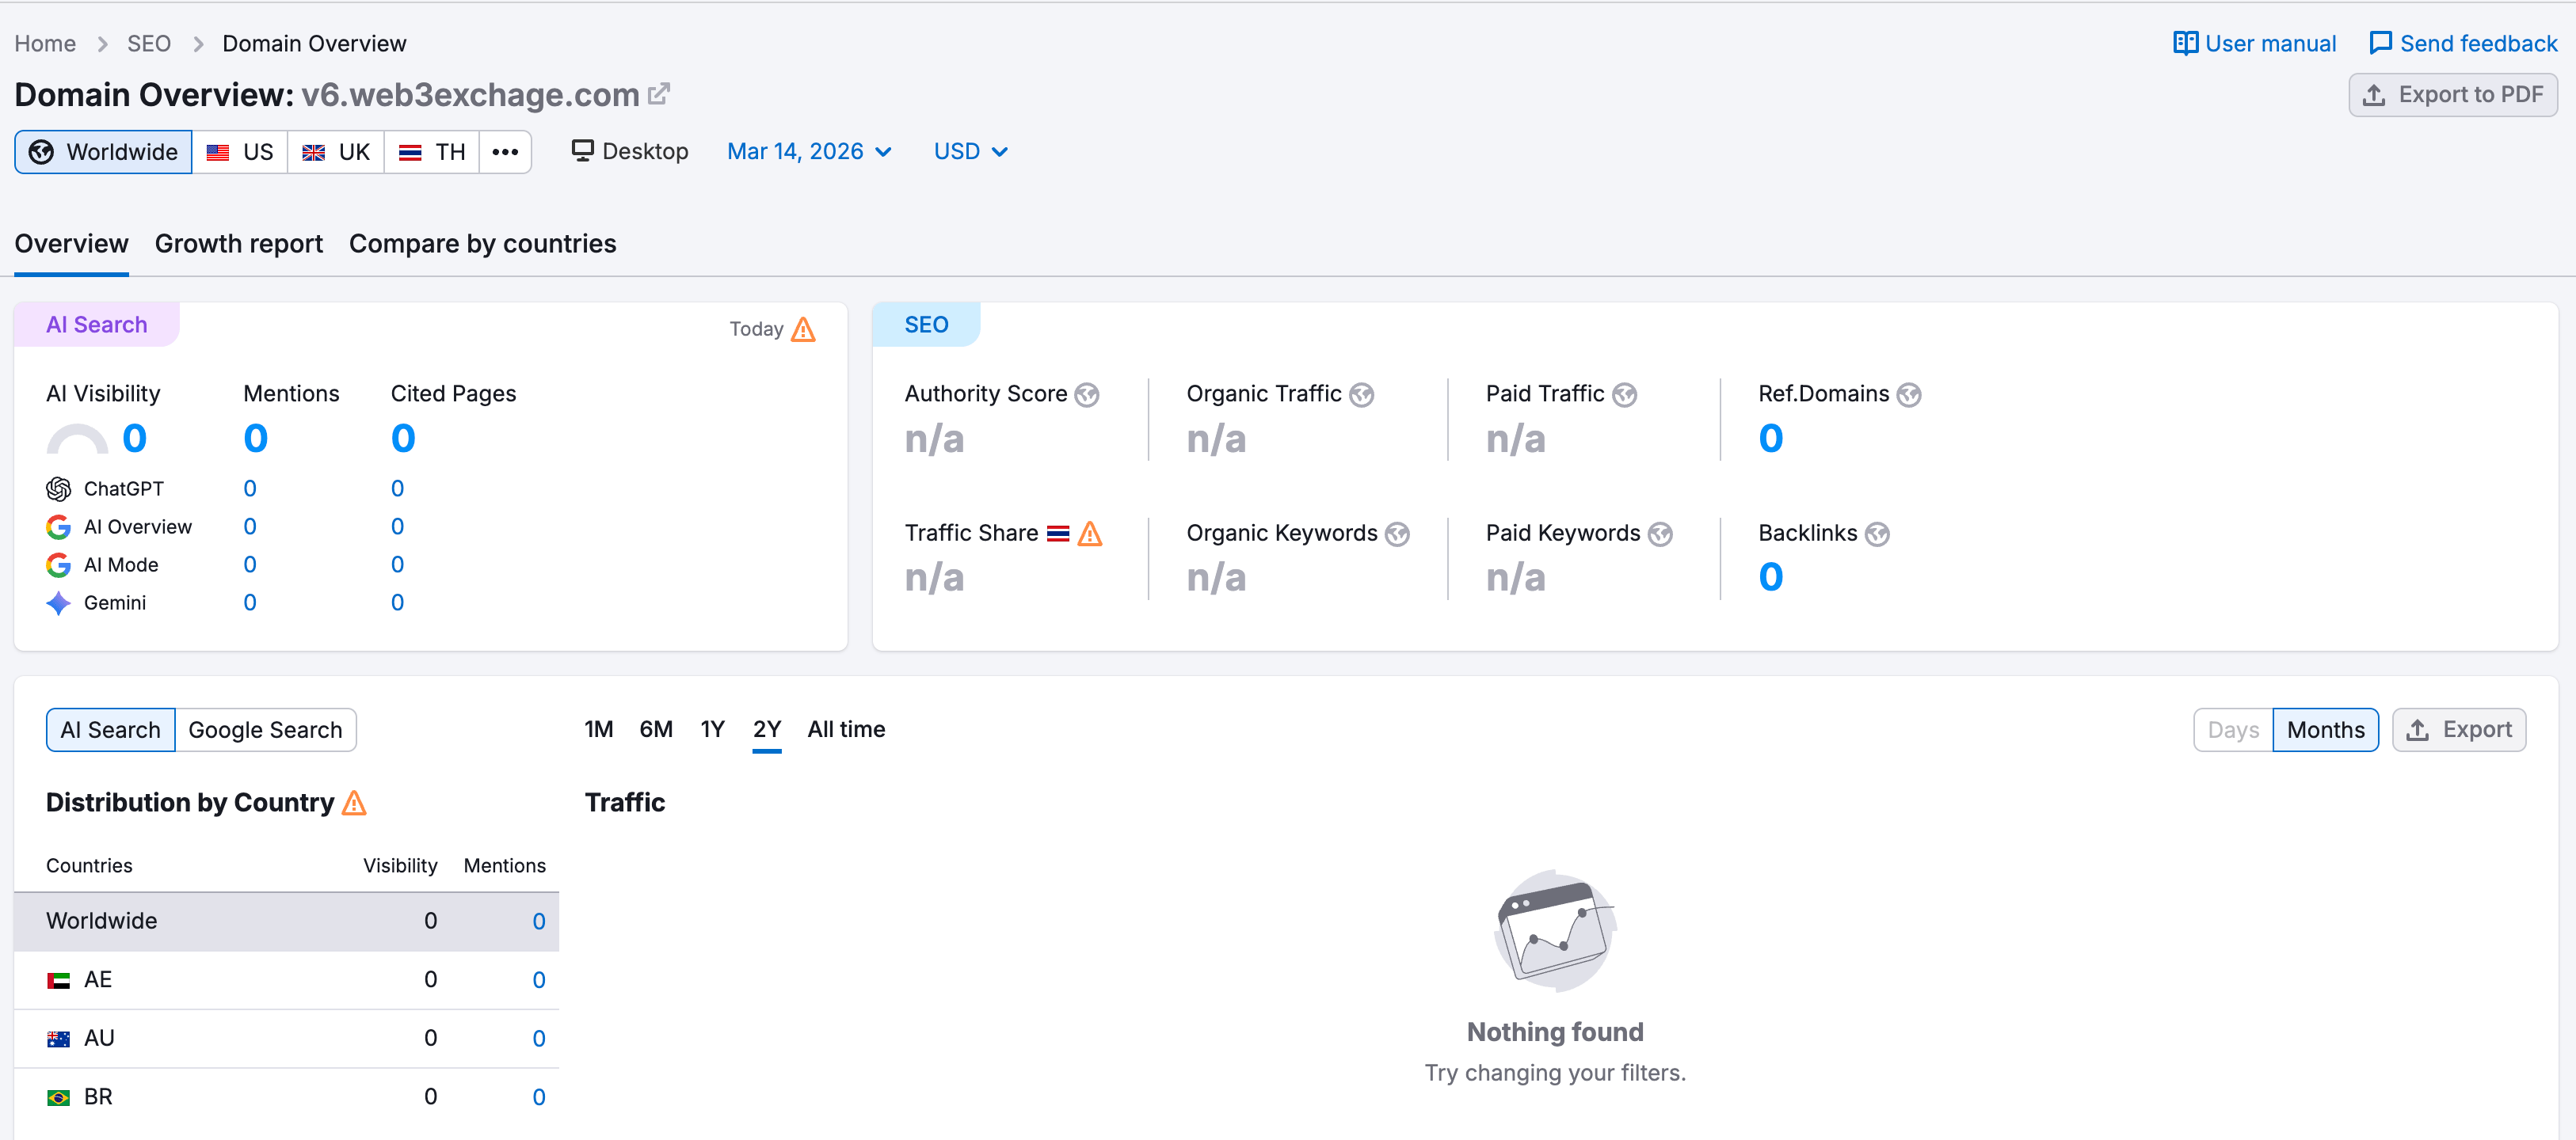This screenshot has width=2576, height=1140.
Task: Go to Home in the breadcrumb
Action: [45, 44]
